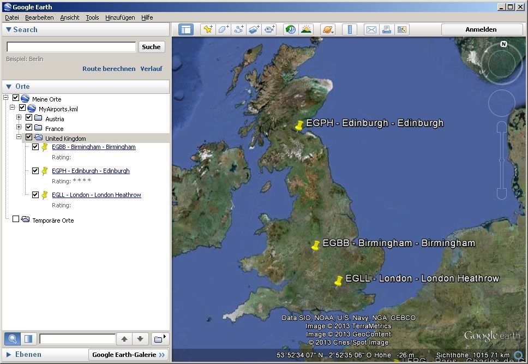
Task: Add an image overlay from toolbar
Action: 254,29
